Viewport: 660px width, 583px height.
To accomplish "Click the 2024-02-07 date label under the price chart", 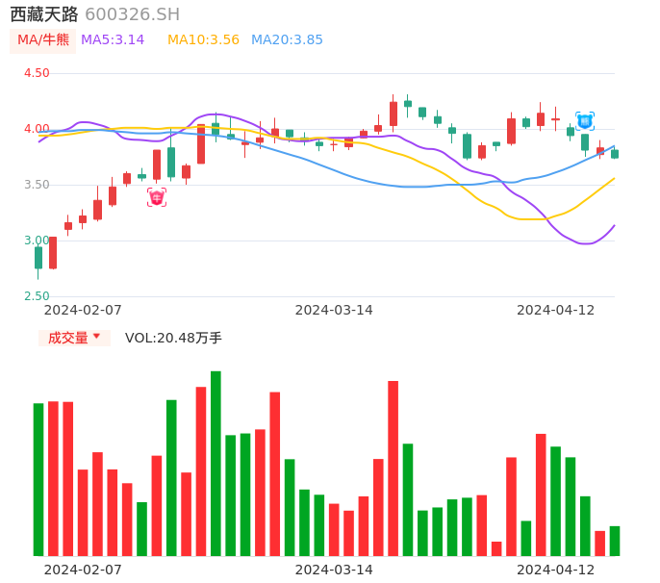I will [x=83, y=310].
